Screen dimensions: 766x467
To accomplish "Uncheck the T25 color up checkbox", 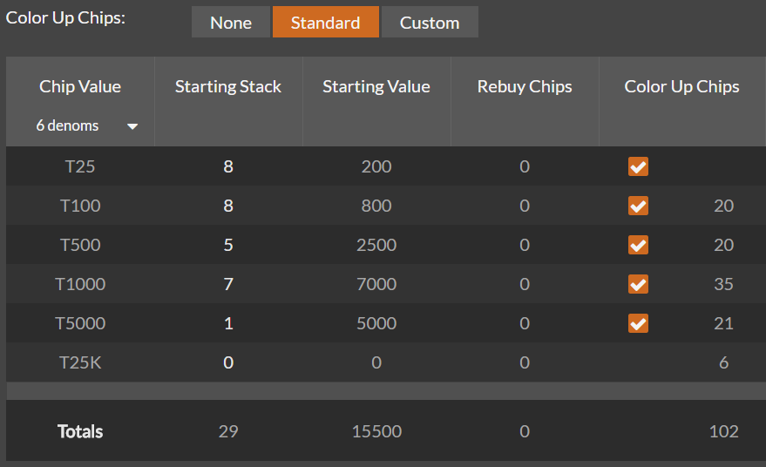I will tap(638, 166).
